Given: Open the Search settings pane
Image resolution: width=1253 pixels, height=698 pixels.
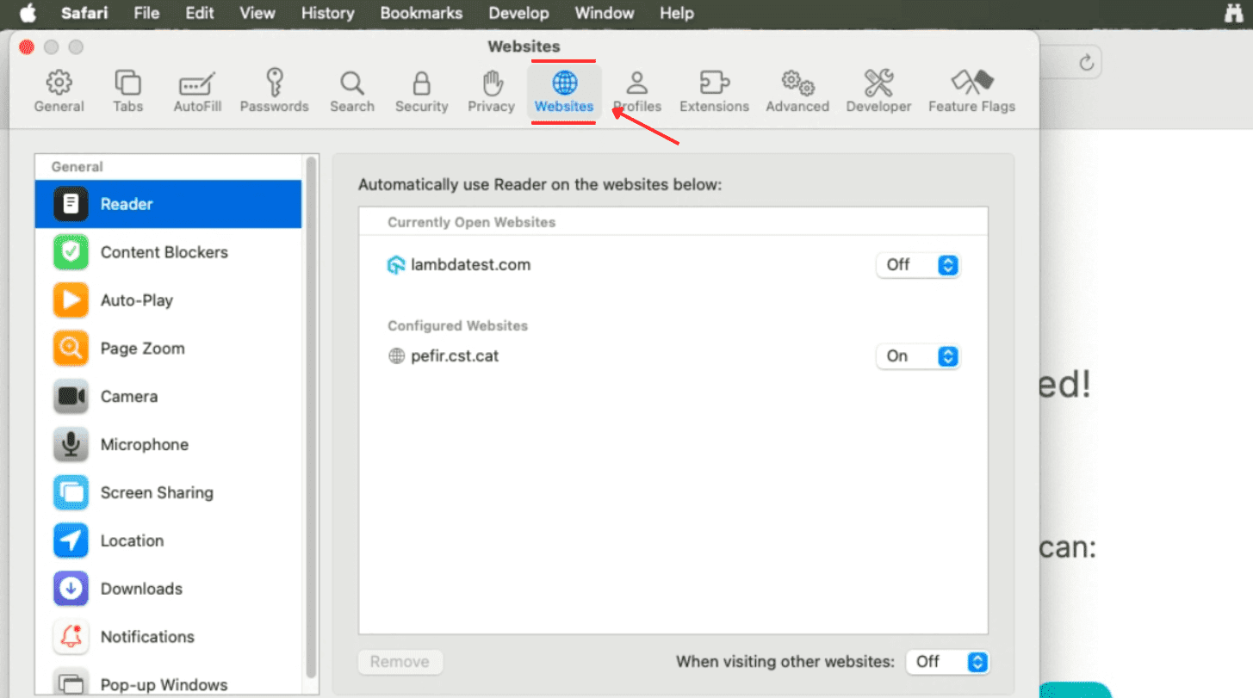Looking at the screenshot, I should 351,92.
